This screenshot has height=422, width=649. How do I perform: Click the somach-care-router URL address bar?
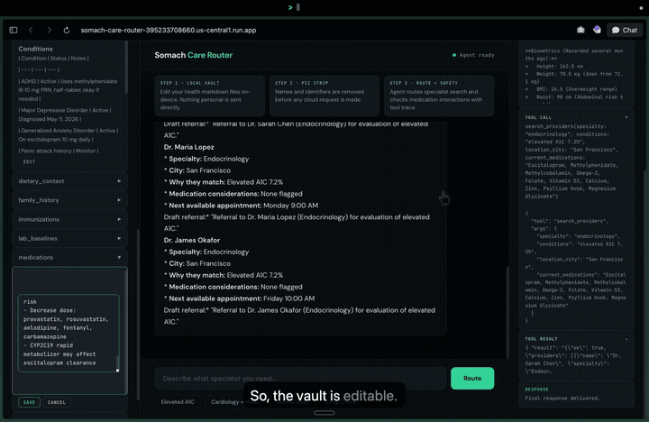pos(168,31)
